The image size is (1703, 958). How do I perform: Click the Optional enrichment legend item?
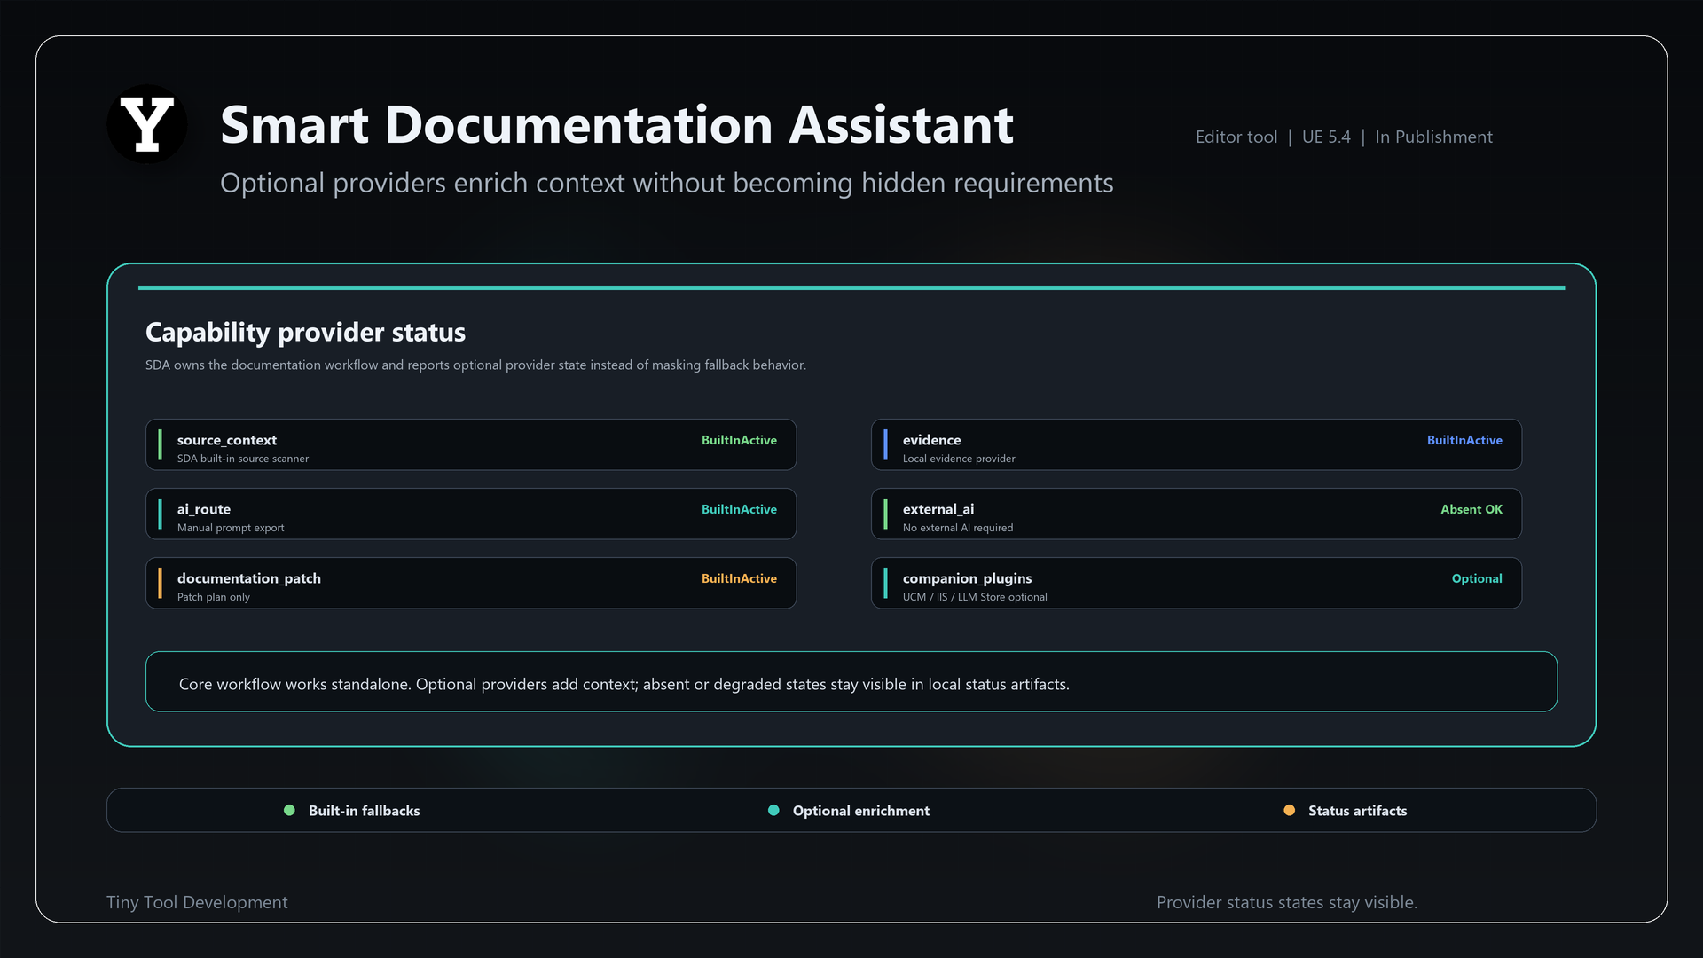pyautogui.click(x=849, y=811)
